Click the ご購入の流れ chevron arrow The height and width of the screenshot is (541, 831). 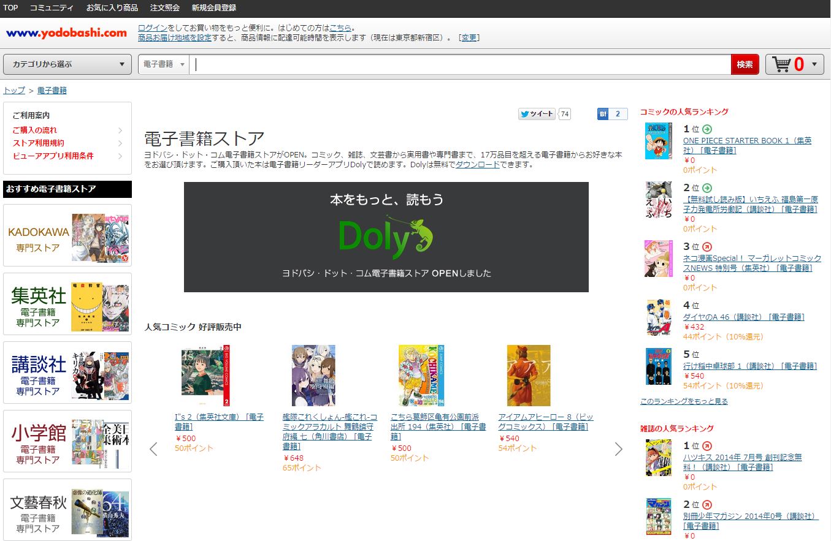(x=120, y=130)
